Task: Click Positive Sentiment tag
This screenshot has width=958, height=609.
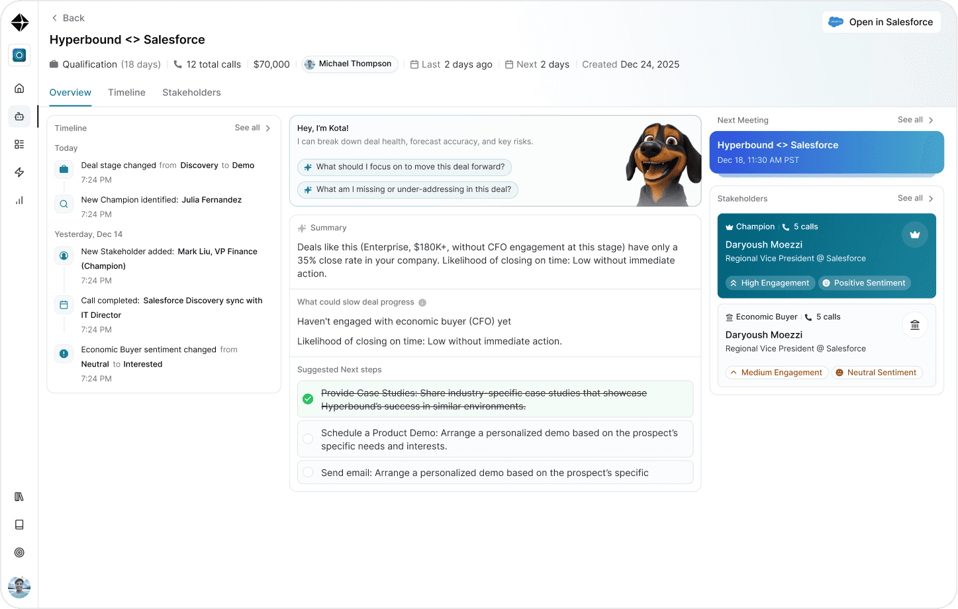Action: point(865,283)
